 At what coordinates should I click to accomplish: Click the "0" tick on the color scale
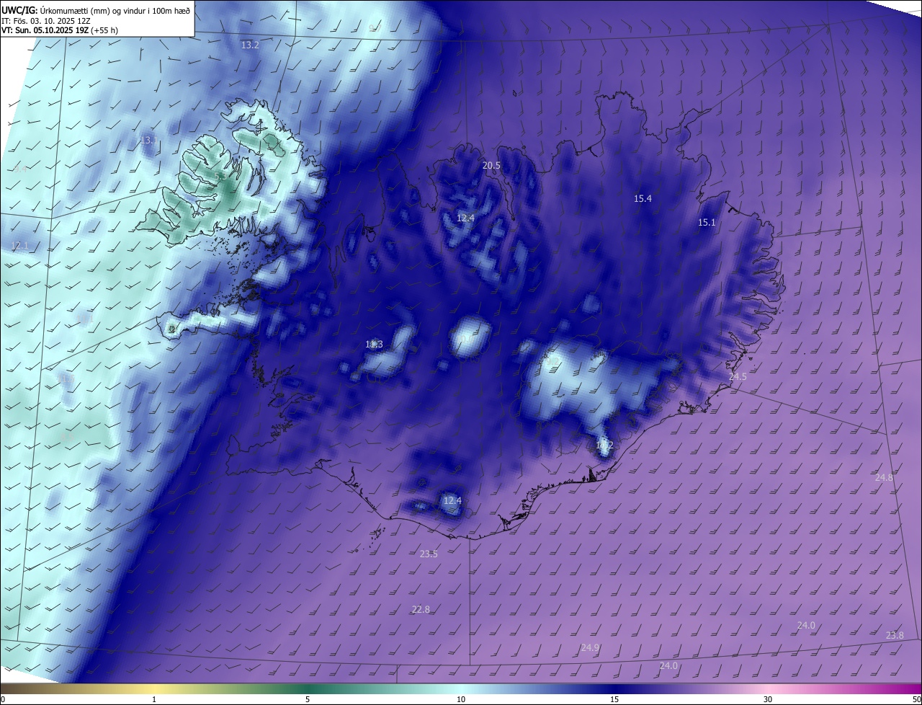coord(2,699)
